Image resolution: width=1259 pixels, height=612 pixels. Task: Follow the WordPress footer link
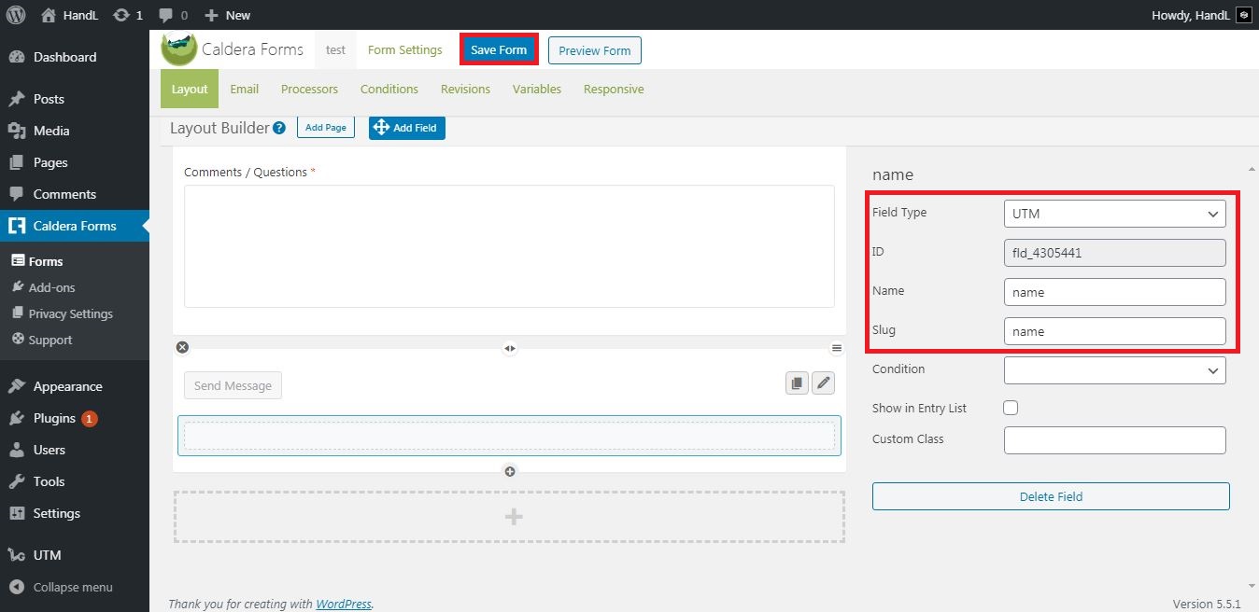point(344,604)
